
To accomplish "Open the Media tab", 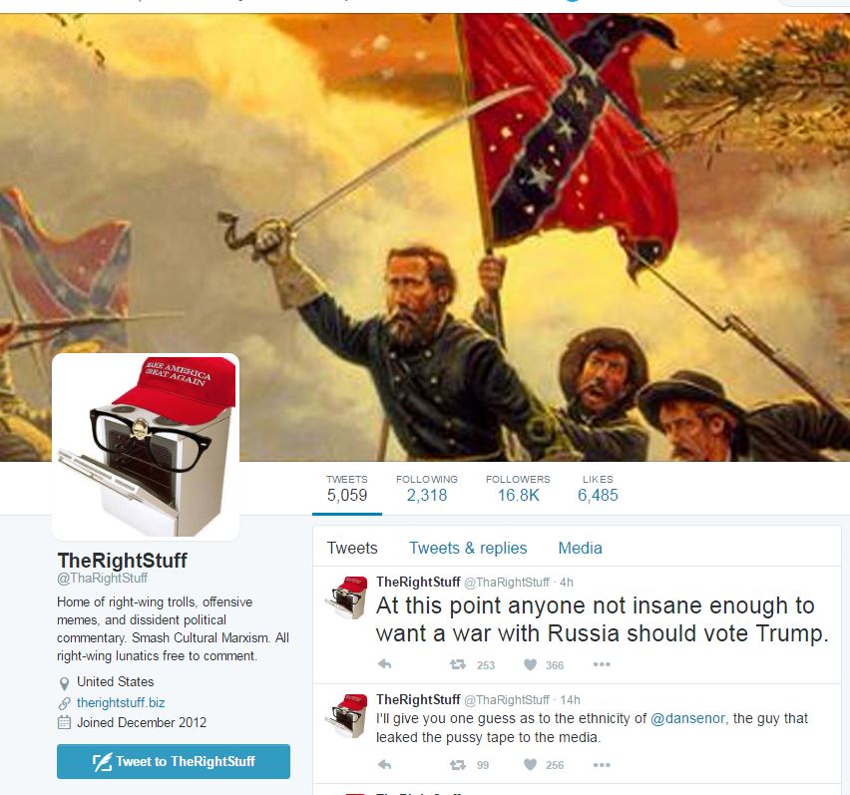I will point(580,548).
